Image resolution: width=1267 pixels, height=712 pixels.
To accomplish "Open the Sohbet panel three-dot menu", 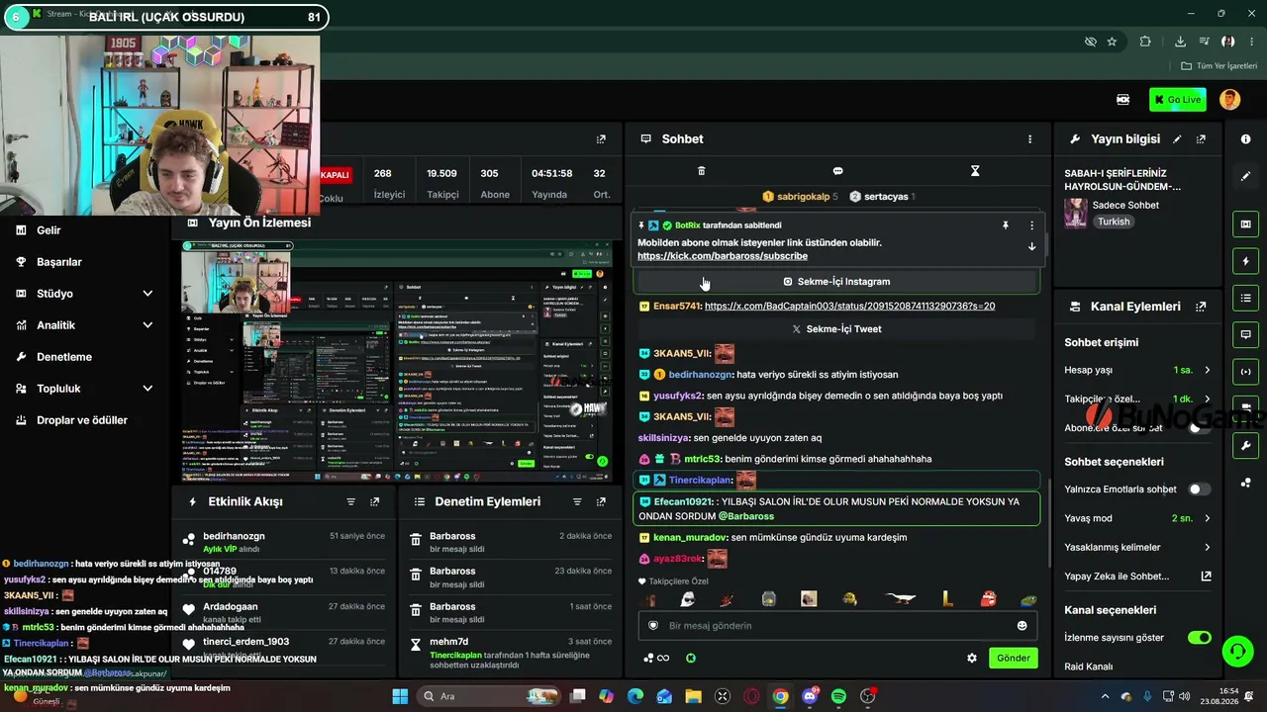I will (1029, 139).
